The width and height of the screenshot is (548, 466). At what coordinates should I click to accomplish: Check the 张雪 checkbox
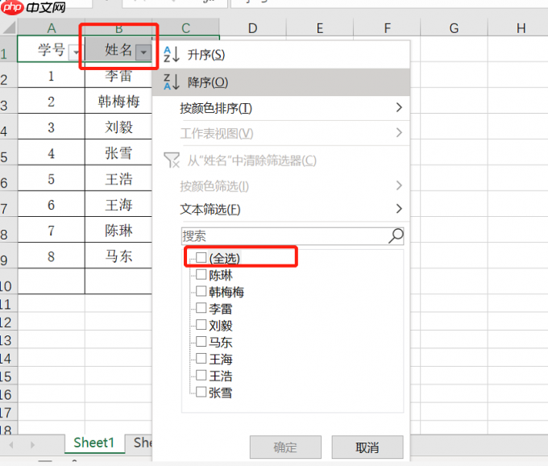tap(201, 392)
